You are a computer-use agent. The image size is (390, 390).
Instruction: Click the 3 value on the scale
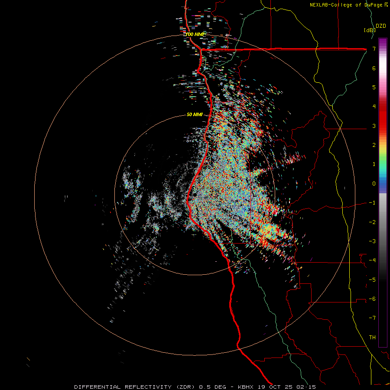(374, 126)
